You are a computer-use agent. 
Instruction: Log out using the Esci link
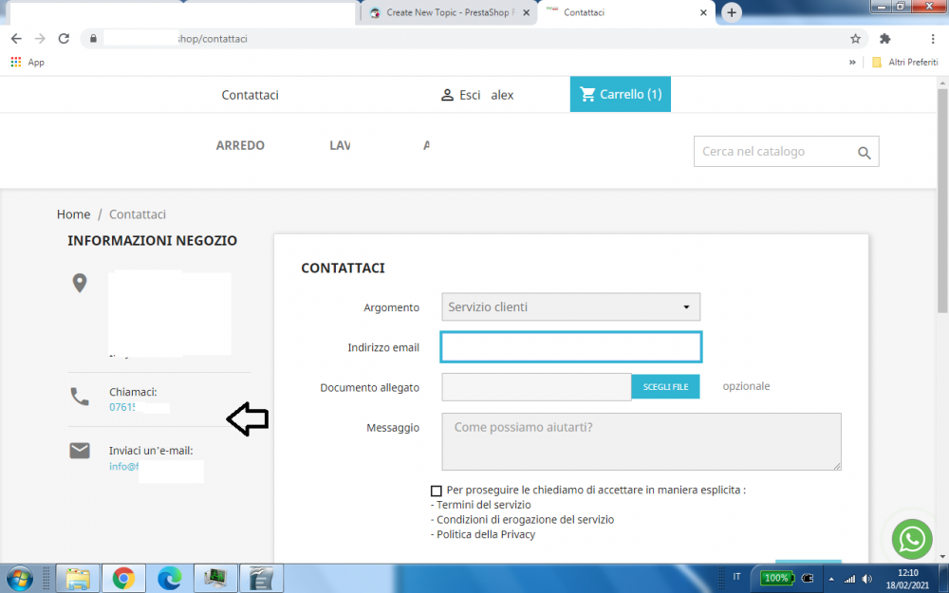(x=470, y=95)
